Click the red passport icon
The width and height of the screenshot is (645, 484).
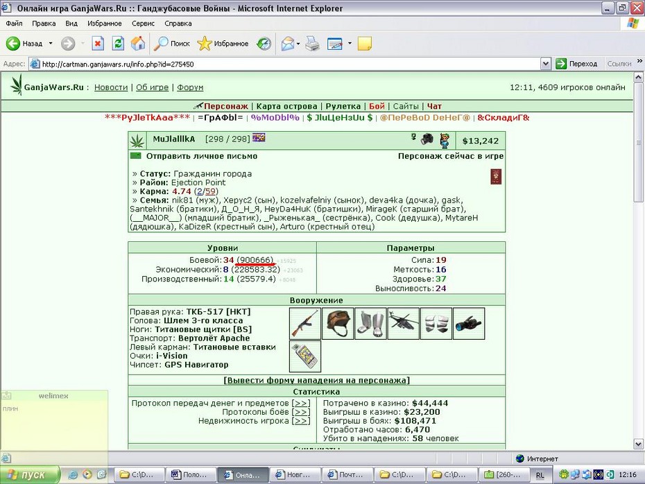point(496,177)
